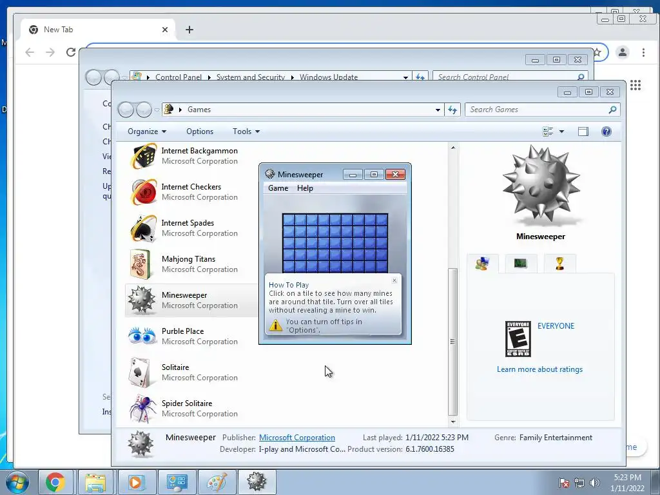The height and width of the screenshot is (495, 660).
Task: Click Learn more about ratings link
Action: point(539,369)
